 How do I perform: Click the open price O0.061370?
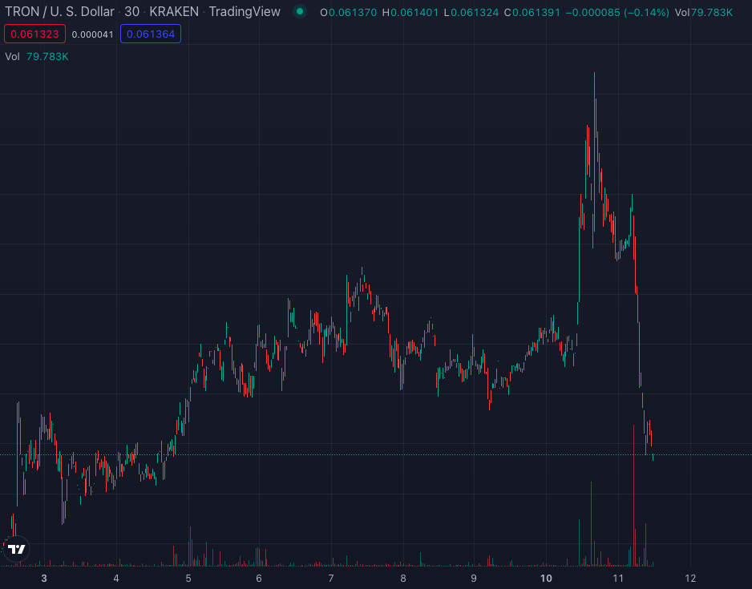pos(349,13)
